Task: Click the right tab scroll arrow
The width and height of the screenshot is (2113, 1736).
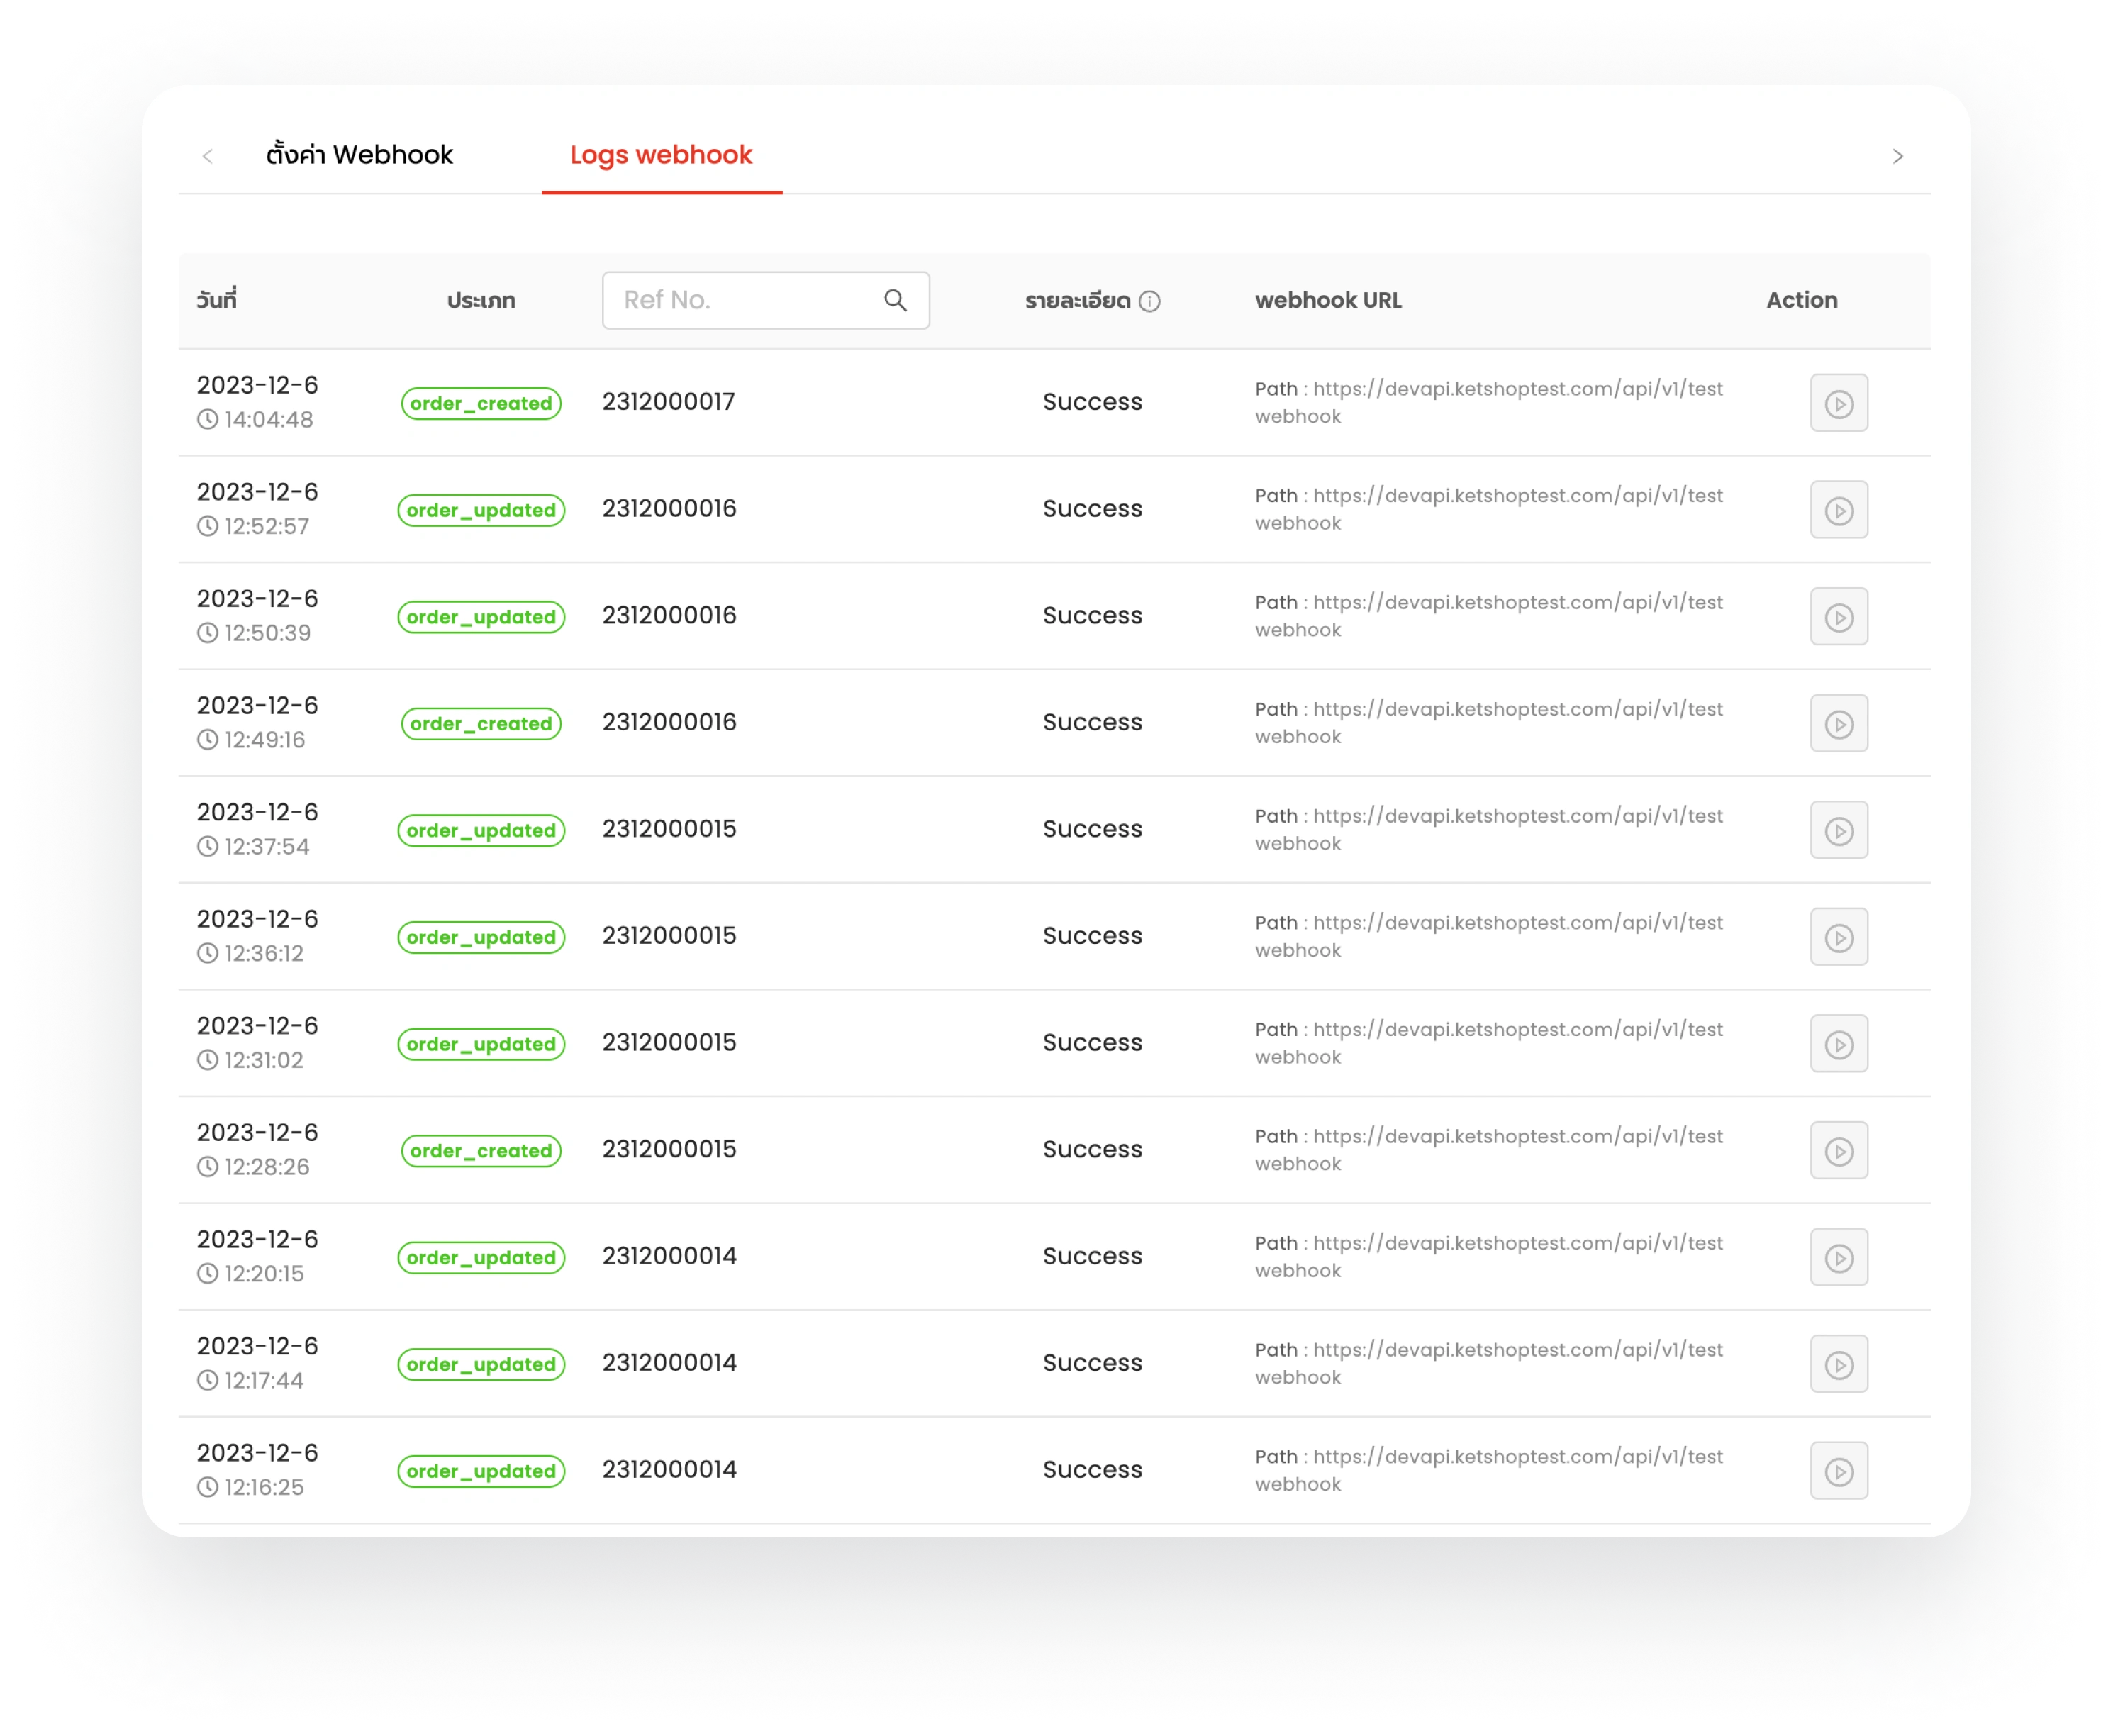Action: (x=1897, y=156)
